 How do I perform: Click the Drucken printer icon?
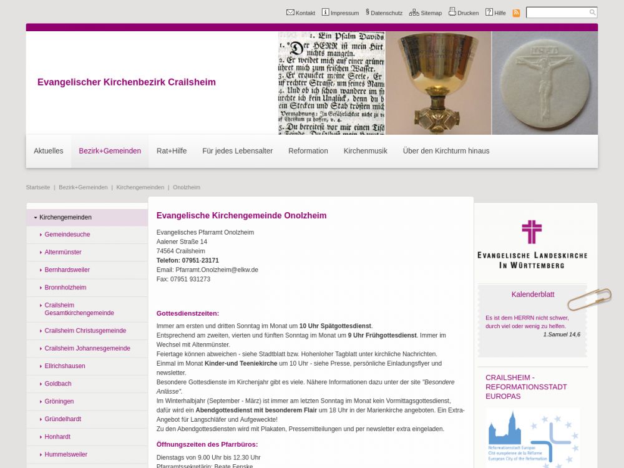(452, 12)
